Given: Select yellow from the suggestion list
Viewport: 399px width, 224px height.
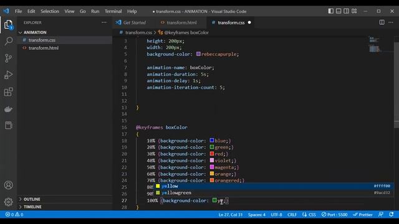Looking at the screenshot, I should point(273,186).
